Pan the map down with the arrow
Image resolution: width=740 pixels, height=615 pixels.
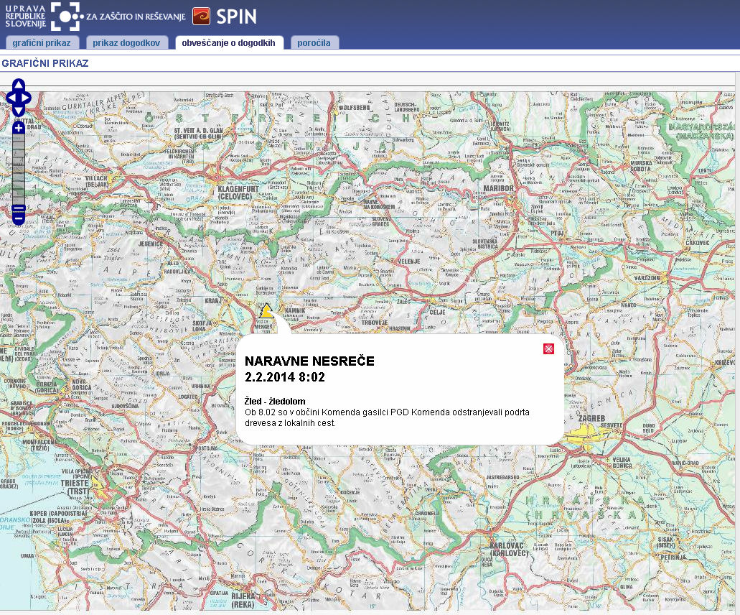coord(19,111)
